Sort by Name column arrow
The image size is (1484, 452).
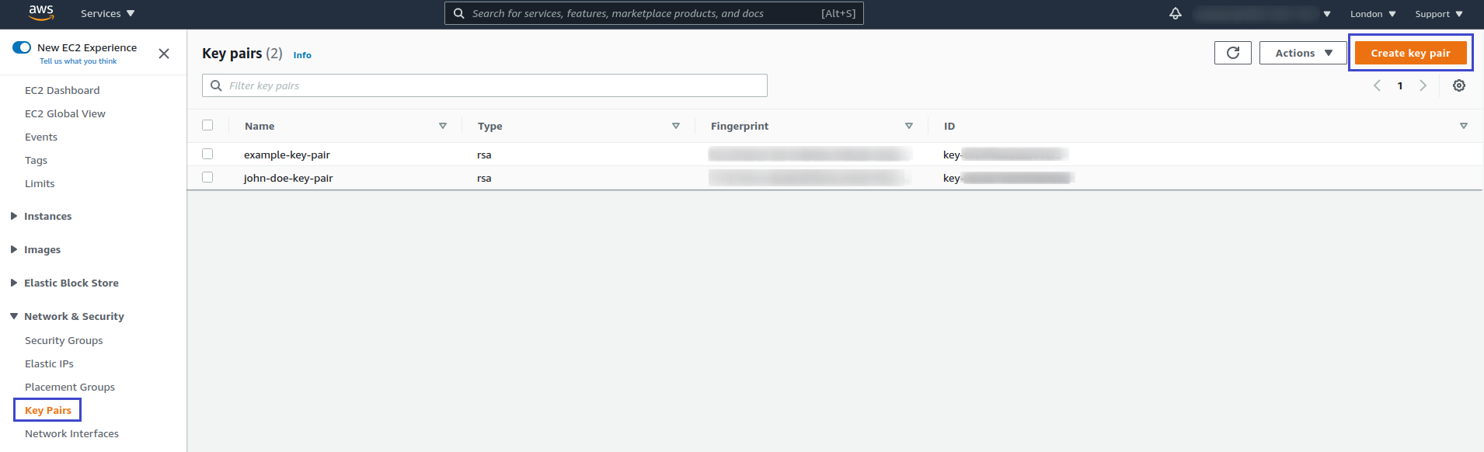[443, 126]
